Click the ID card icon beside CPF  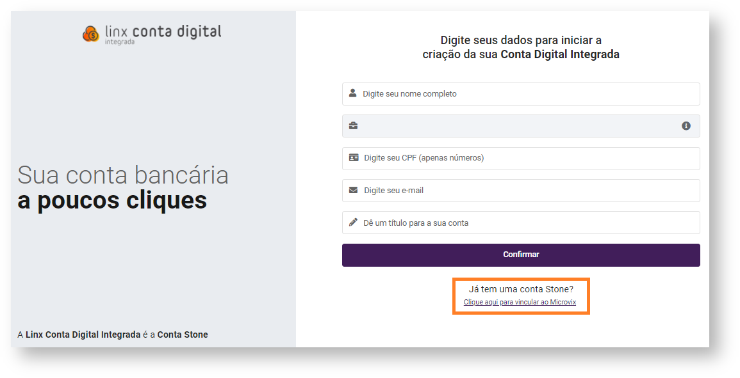(x=354, y=157)
